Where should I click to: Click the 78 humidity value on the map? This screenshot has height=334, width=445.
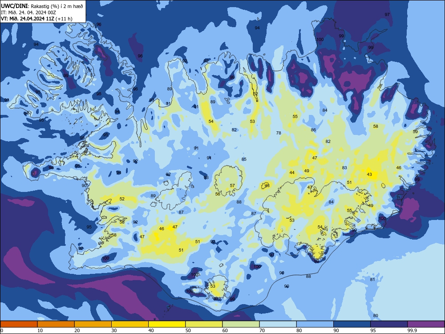279,133
